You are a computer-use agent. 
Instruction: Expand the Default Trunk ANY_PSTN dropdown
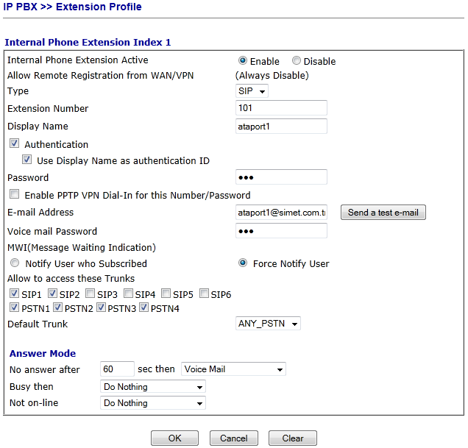click(268, 324)
